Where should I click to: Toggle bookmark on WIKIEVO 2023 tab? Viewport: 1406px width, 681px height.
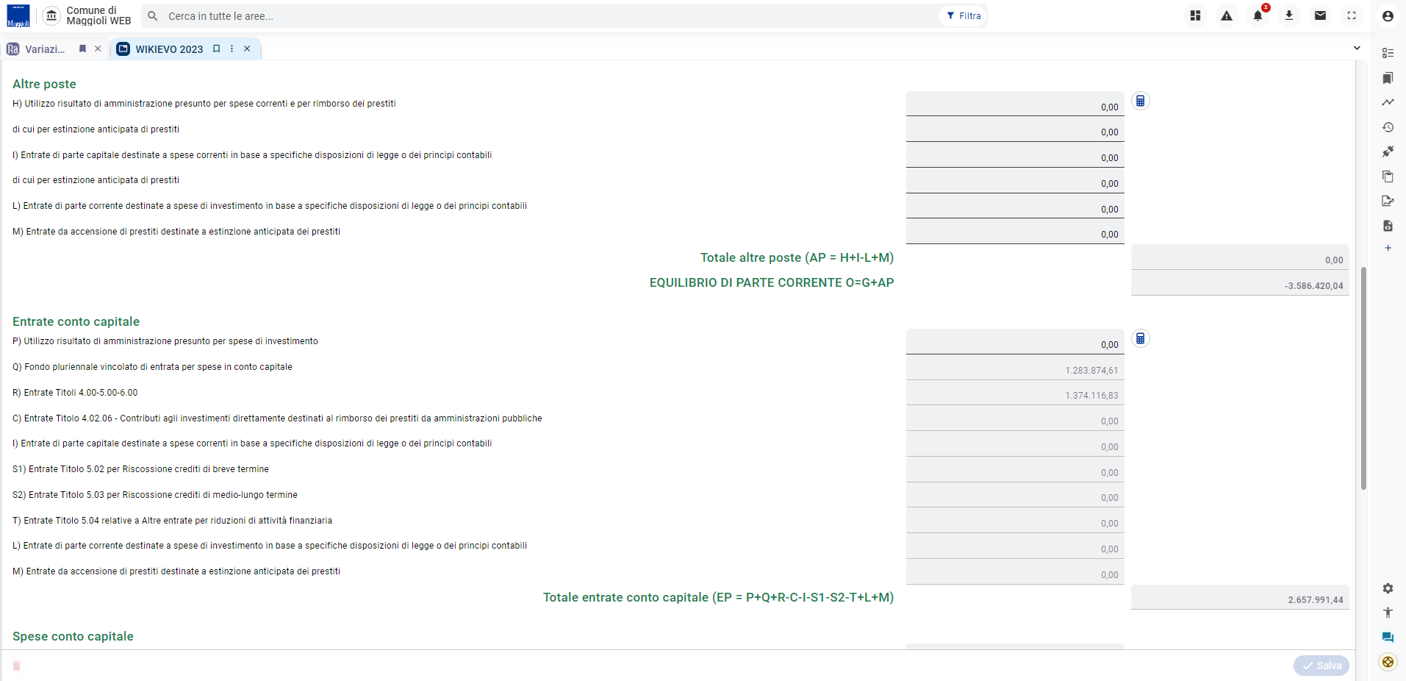[x=217, y=49]
